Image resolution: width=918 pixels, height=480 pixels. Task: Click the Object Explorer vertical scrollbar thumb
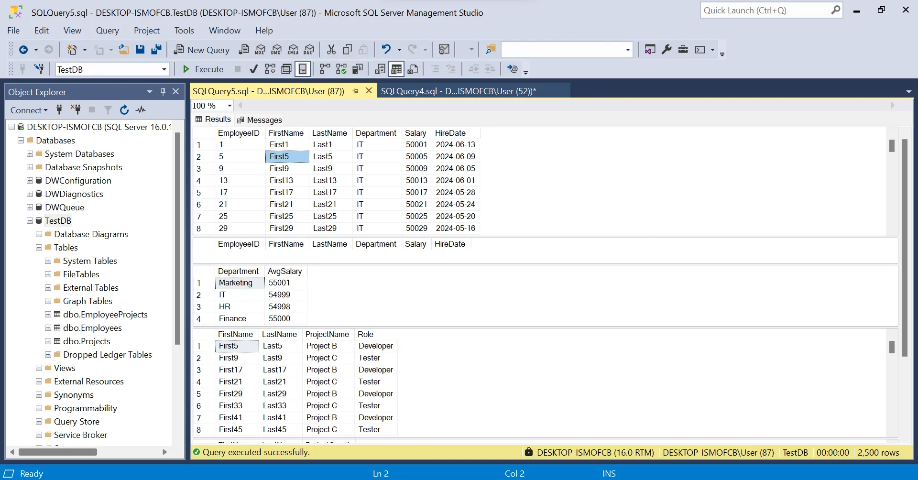[177, 239]
